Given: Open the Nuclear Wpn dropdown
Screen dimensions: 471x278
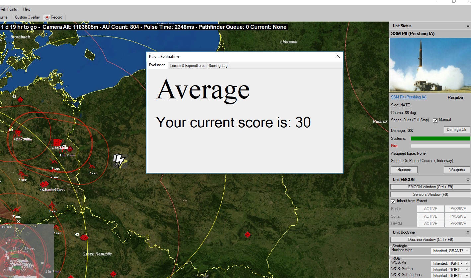Looking at the screenshot, I should [x=450, y=251].
